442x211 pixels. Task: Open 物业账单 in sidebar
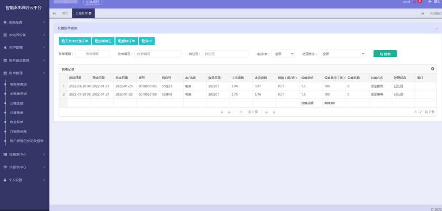(17, 122)
